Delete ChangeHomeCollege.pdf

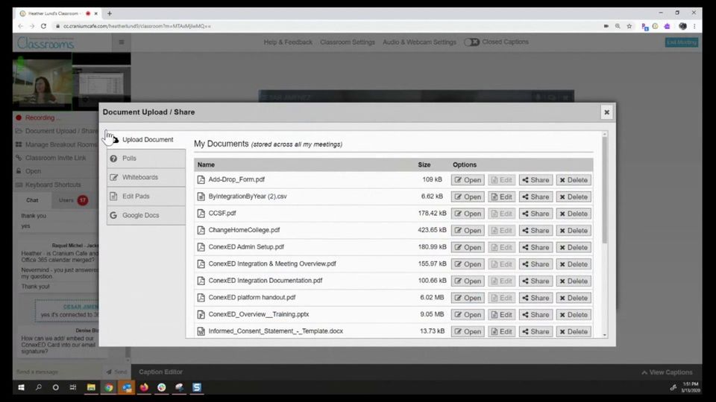click(574, 231)
